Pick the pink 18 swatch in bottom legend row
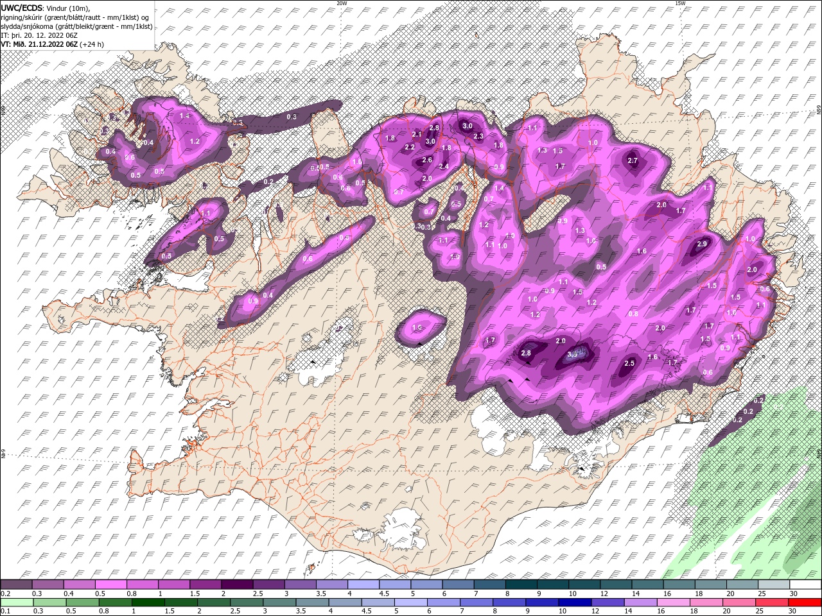The height and width of the screenshot is (616, 822). 706,603
